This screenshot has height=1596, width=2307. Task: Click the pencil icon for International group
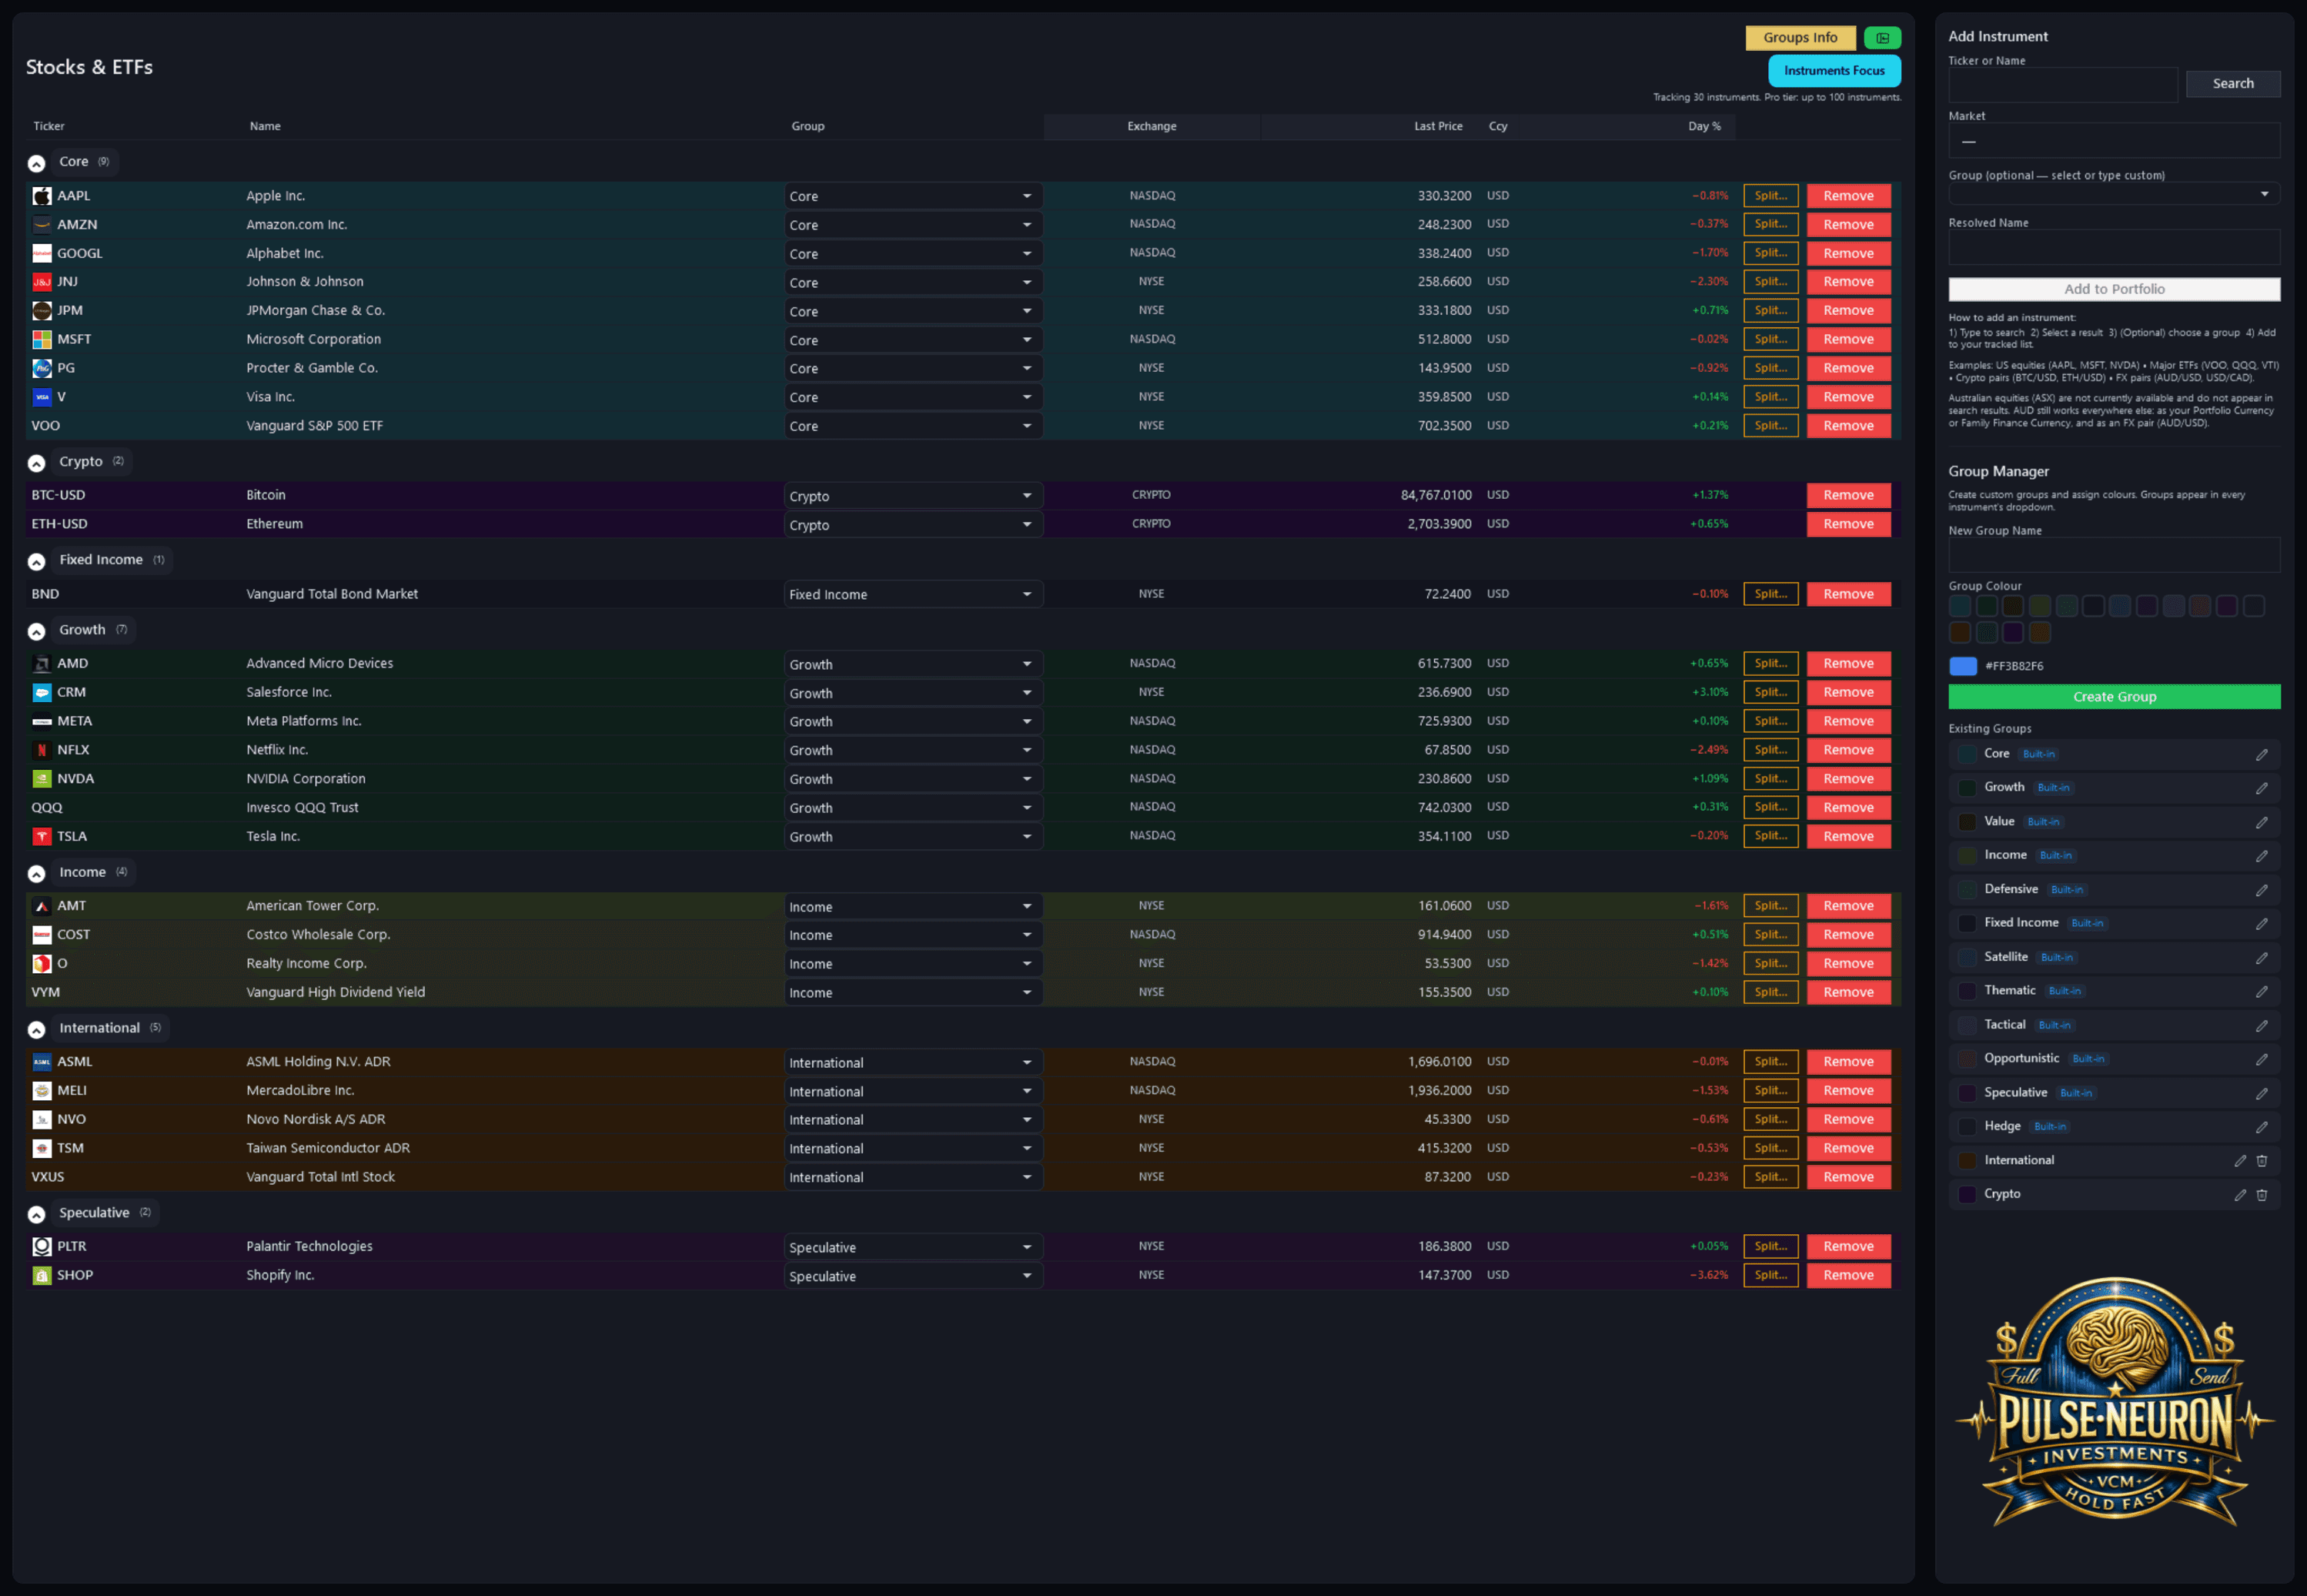tap(2240, 1161)
